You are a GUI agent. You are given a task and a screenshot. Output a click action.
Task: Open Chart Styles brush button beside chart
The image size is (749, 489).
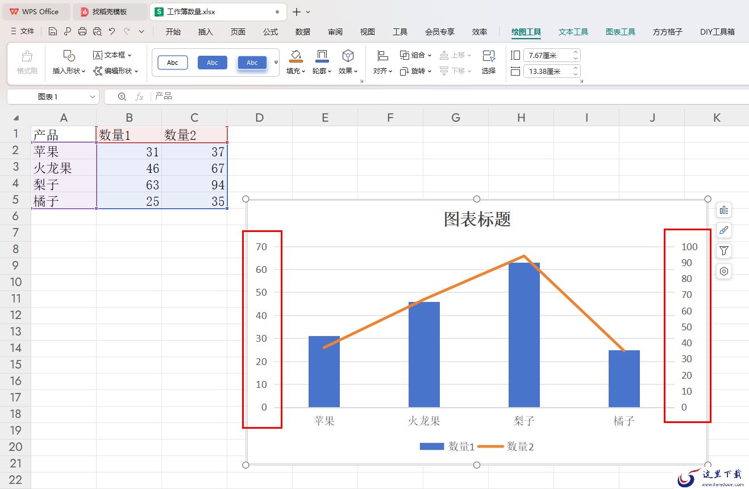724,230
